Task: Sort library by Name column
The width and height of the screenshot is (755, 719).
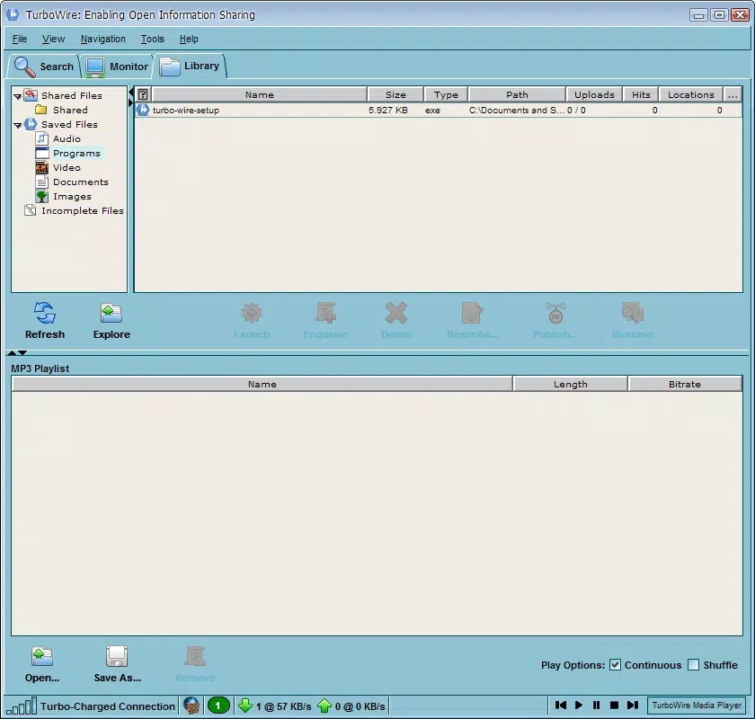Action: (260, 94)
